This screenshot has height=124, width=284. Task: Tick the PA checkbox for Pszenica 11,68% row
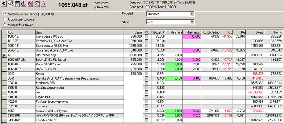coord(146,41)
